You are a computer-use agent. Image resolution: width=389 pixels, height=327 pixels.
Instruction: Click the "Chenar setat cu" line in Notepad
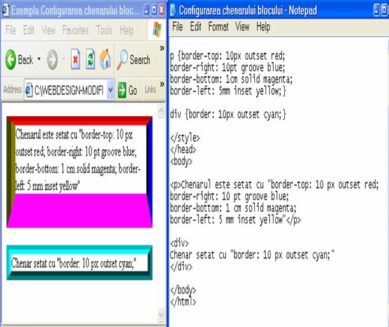(252, 255)
